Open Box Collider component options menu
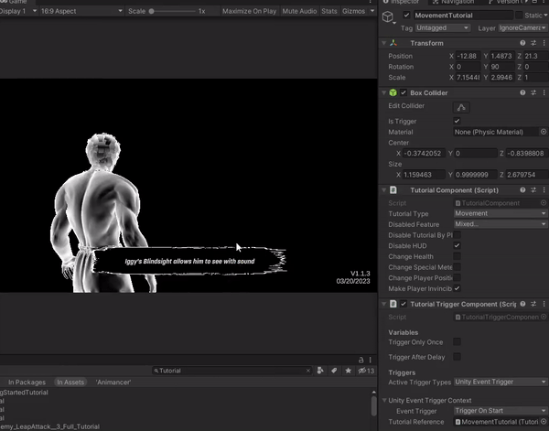The width and height of the screenshot is (549, 431). click(x=544, y=92)
